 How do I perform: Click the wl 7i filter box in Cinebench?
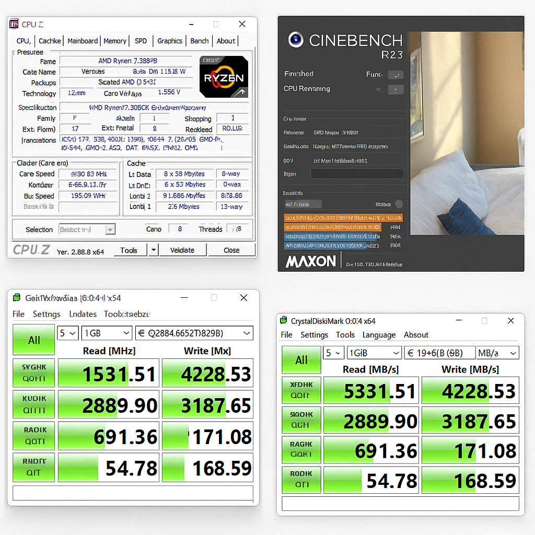point(303,204)
